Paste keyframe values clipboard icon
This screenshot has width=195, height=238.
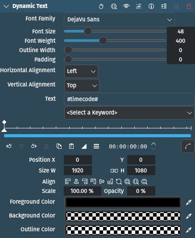(x=71, y=146)
